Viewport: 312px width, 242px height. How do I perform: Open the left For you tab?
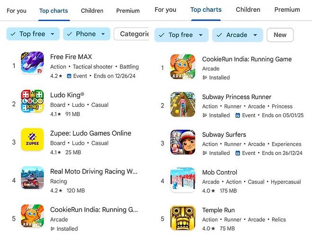pos(16,10)
